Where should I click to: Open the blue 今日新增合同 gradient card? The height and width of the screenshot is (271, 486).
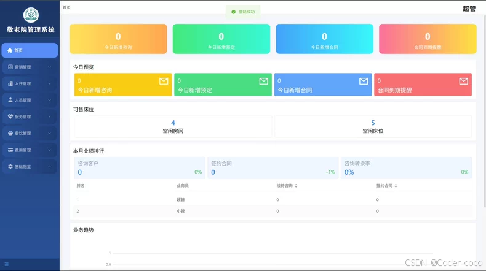325,39
